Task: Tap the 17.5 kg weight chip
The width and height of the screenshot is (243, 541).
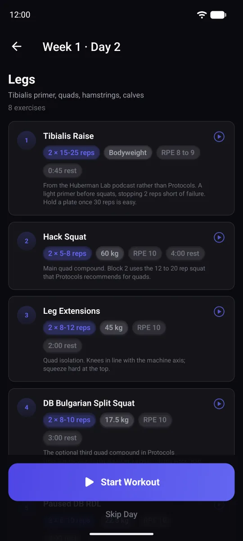Action: coord(117,420)
